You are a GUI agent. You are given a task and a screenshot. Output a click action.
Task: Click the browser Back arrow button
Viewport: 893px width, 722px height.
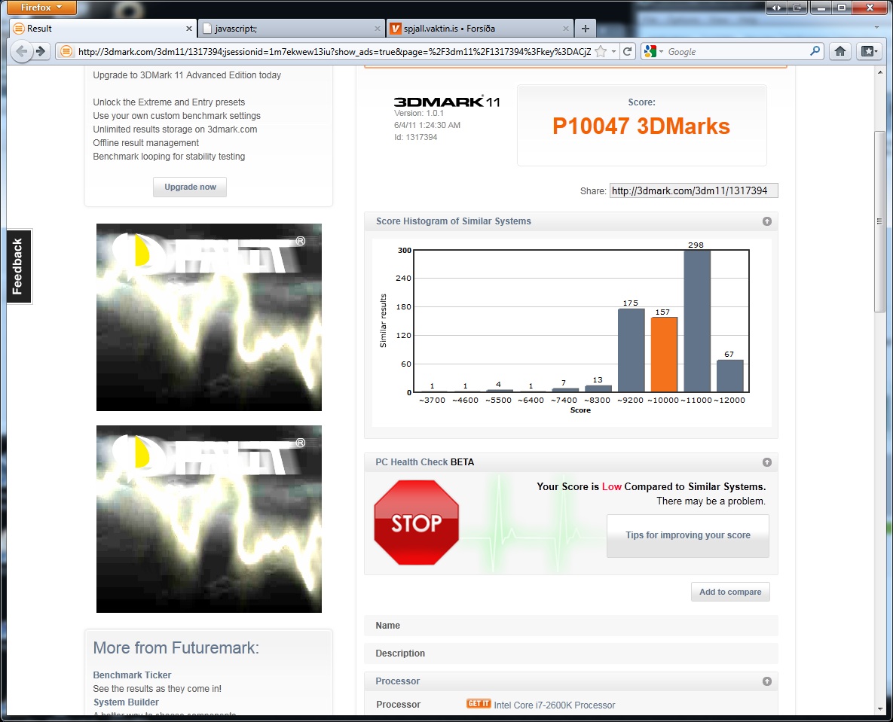[22, 51]
